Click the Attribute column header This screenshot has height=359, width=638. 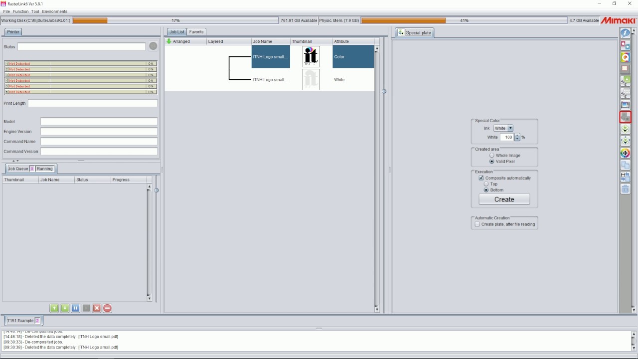(353, 41)
